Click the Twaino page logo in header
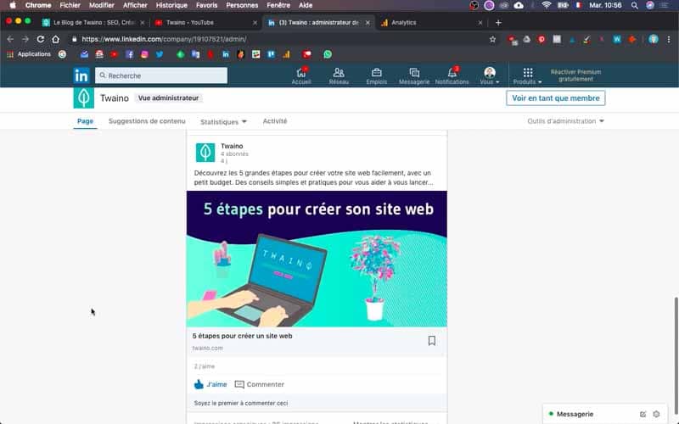 (x=83, y=98)
